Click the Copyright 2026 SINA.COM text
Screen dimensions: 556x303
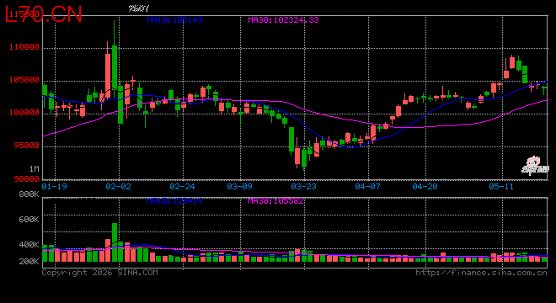tap(100, 273)
